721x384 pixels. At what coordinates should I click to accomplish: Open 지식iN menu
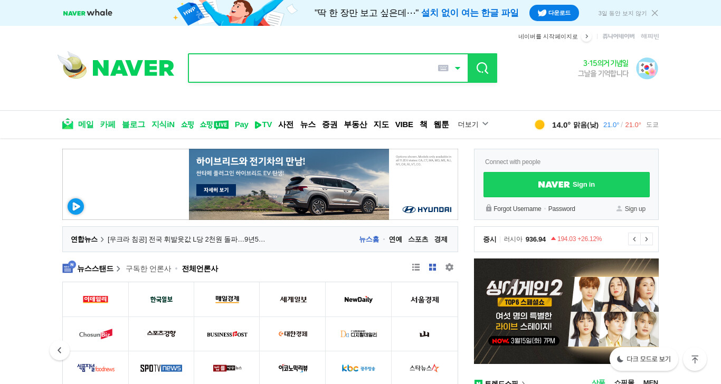point(163,124)
